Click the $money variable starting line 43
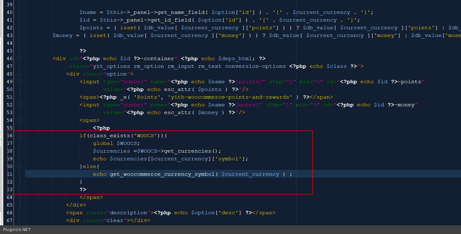Screen dimensions: 461x234 (62, 35)
